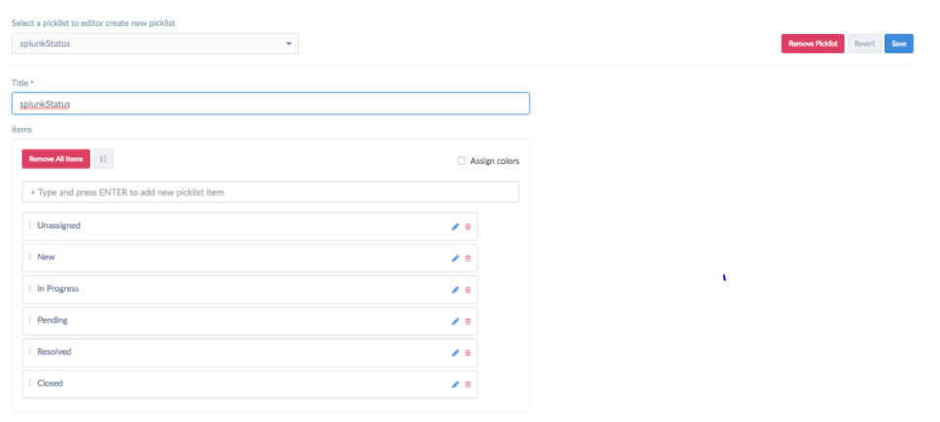Image resolution: width=940 pixels, height=422 pixels.
Task: Edit the Closed picklist item
Action: pos(455,384)
